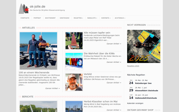Open the Portrait menu item
This screenshot has width=179, height=112.
[37, 18]
